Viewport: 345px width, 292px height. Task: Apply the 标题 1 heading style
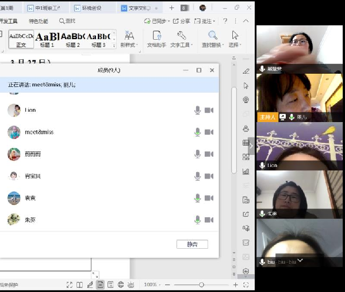click(47, 39)
